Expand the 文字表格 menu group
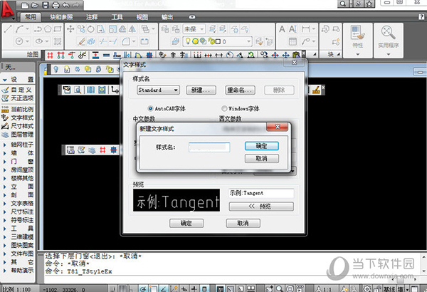Viewport: 427px width, 292px height. pos(18,204)
